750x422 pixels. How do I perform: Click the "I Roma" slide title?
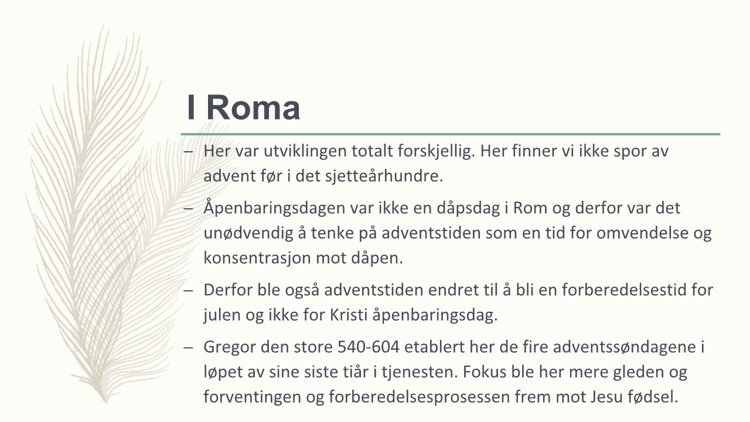pos(243,108)
